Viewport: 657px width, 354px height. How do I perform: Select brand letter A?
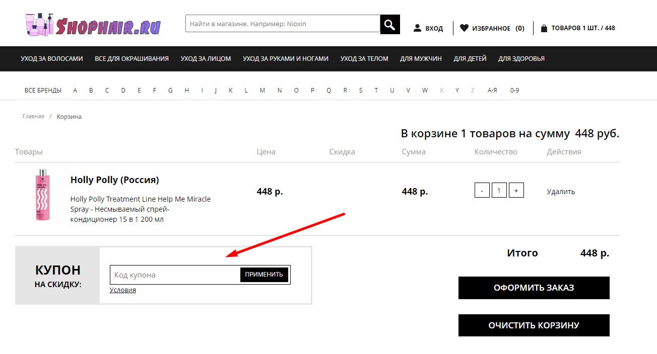pyautogui.click(x=75, y=91)
